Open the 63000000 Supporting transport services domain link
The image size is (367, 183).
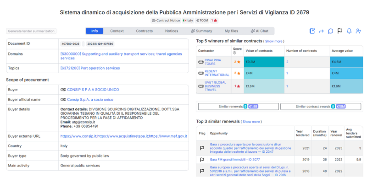coord(121,56)
